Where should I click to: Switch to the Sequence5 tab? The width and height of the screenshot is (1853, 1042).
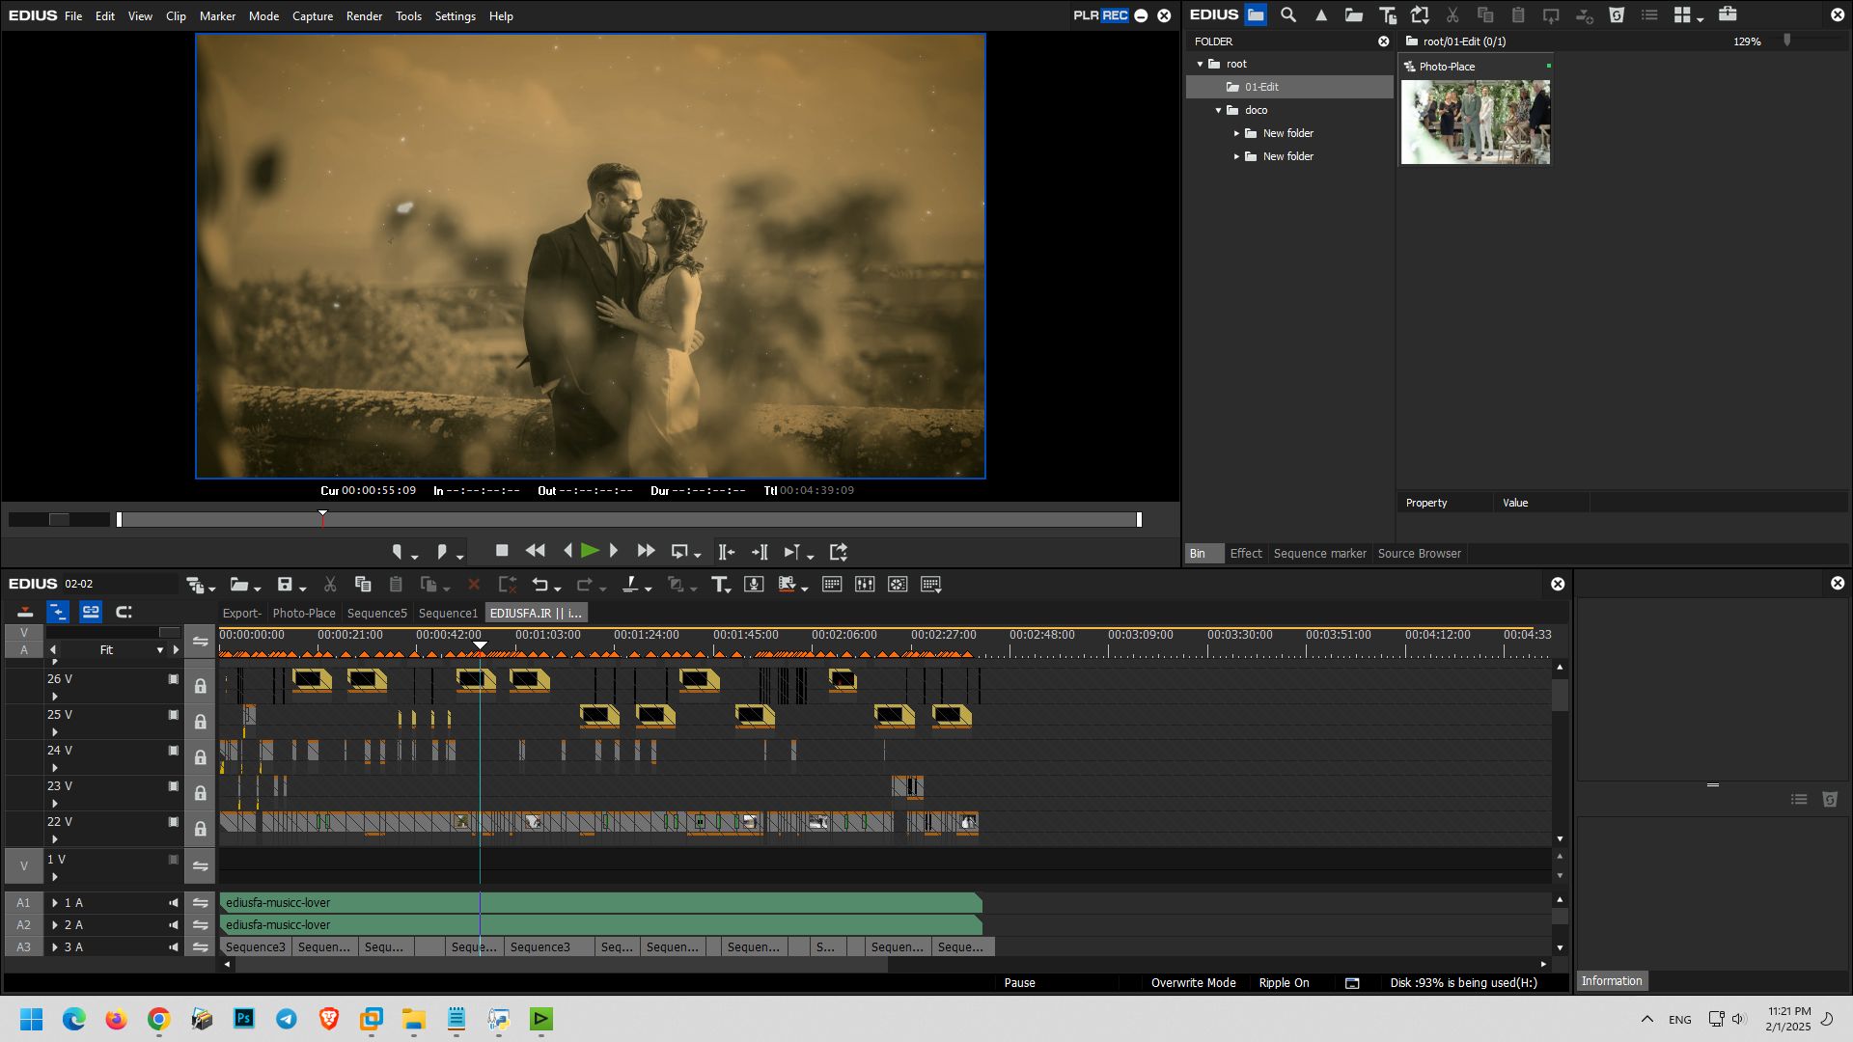[x=376, y=614]
